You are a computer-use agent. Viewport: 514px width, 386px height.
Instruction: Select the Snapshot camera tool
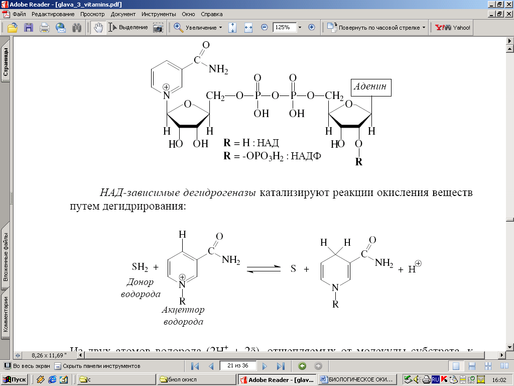tap(158, 28)
